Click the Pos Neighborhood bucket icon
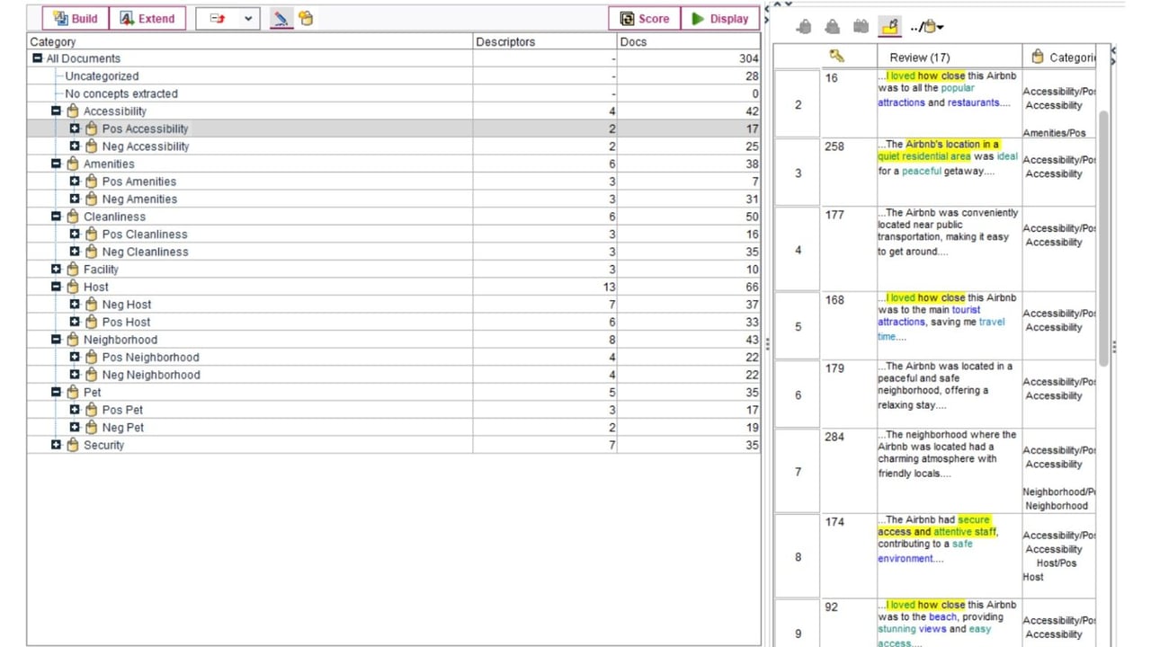 [91, 357]
